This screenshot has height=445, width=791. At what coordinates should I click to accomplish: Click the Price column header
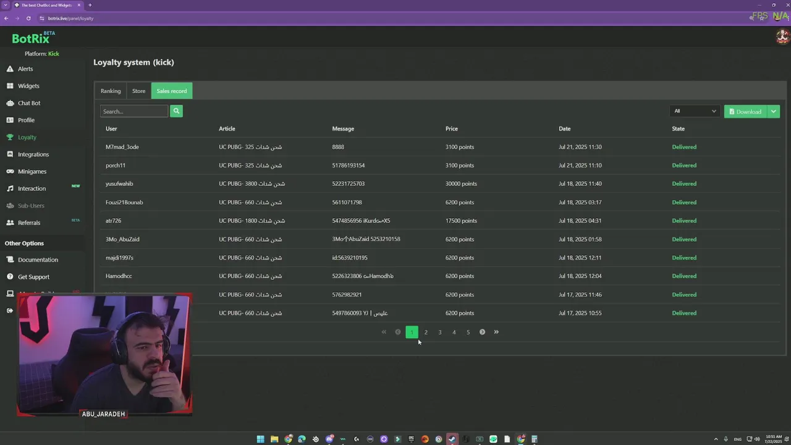coord(452,129)
